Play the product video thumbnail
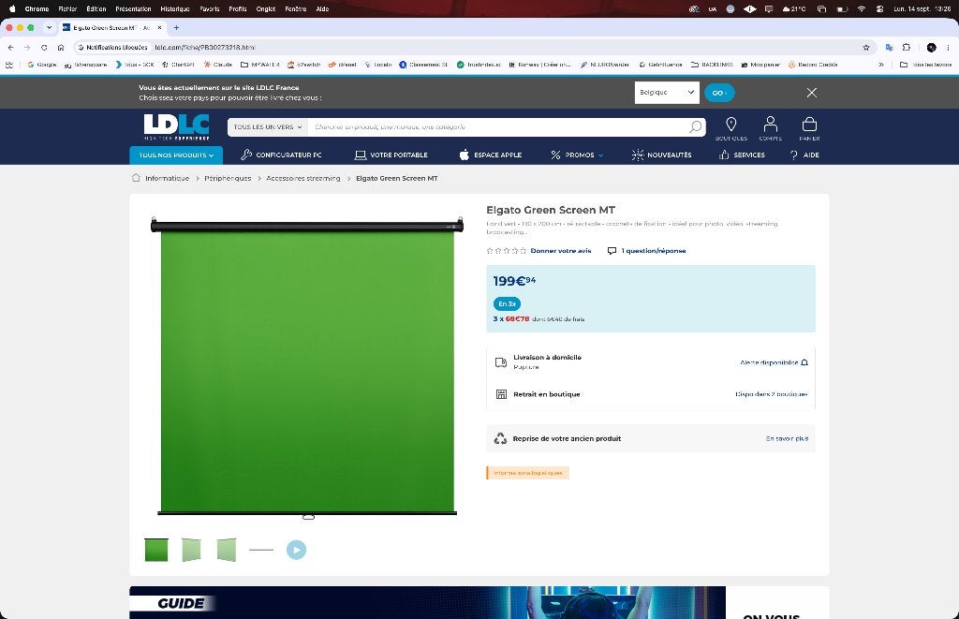Screen dimensions: 959x619 point(296,550)
